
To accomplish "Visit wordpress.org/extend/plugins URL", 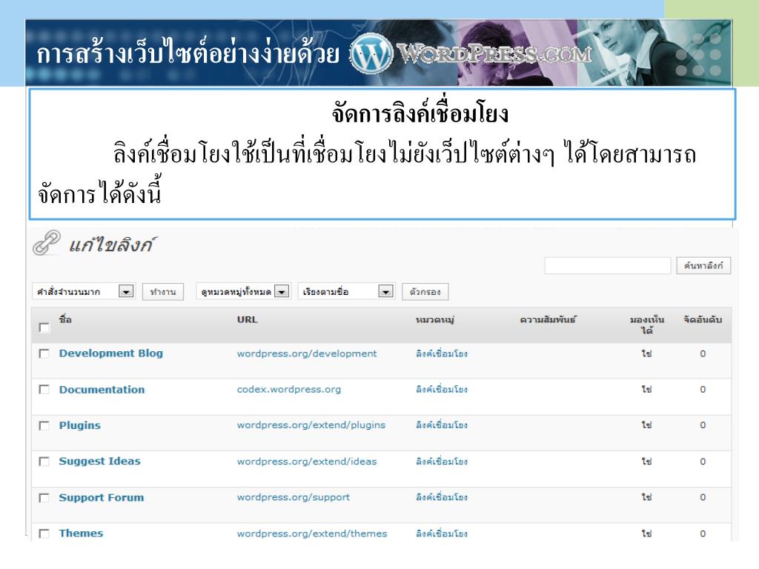I will (311, 425).
